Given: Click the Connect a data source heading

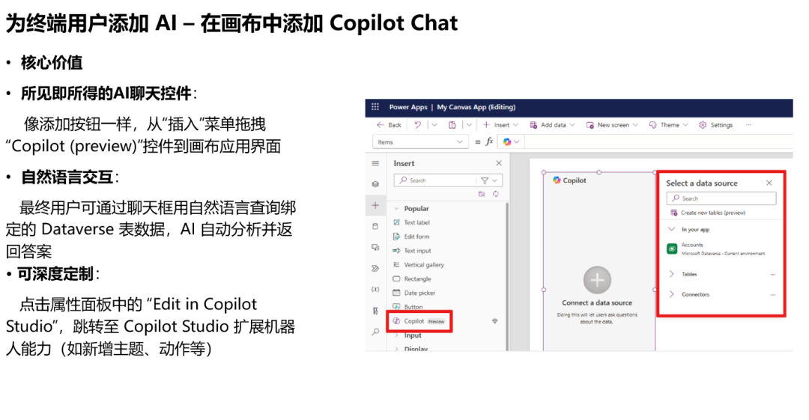Looking at the screenshot, I should [x=597, y=303].
